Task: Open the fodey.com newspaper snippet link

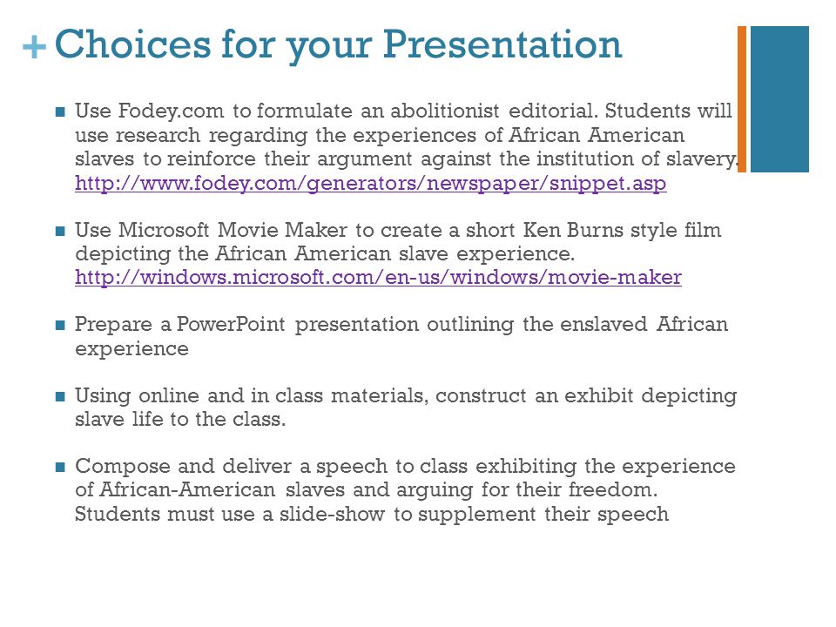Action: 371,183
